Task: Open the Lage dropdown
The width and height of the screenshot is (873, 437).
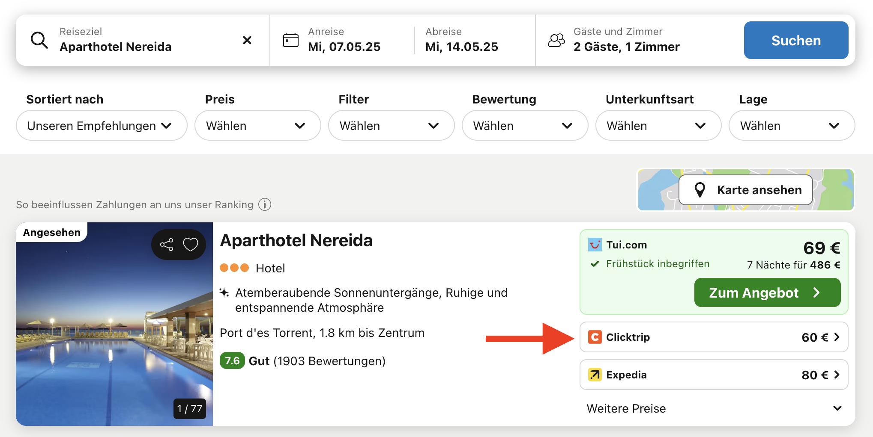Action: click(x=792, y=126)
